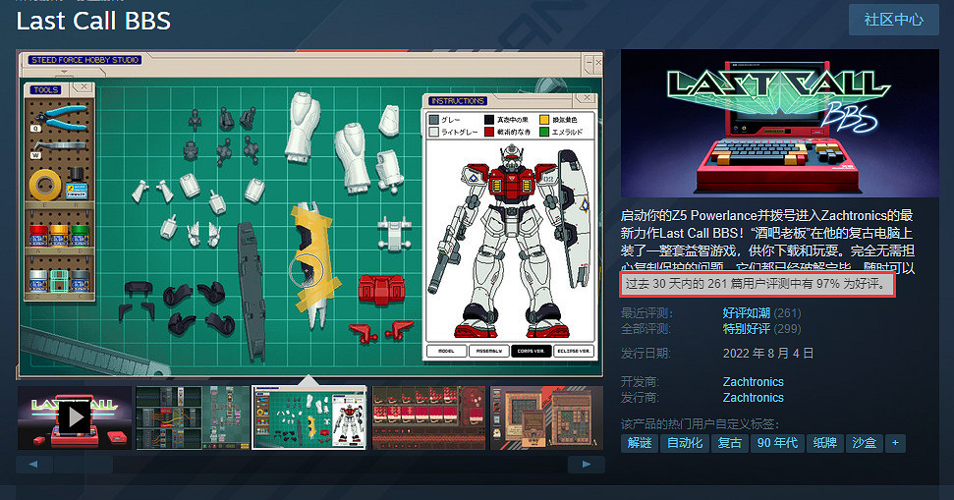The image size is (954, 500).
Task: Select the 纸牌 tag
Action: pyautogui.click(x=824, y=443)
